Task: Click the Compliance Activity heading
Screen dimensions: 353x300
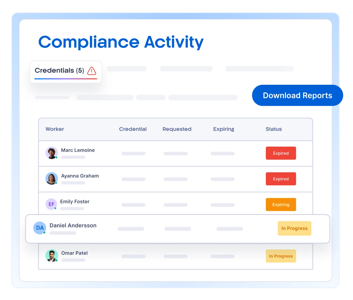Action: 121,42
